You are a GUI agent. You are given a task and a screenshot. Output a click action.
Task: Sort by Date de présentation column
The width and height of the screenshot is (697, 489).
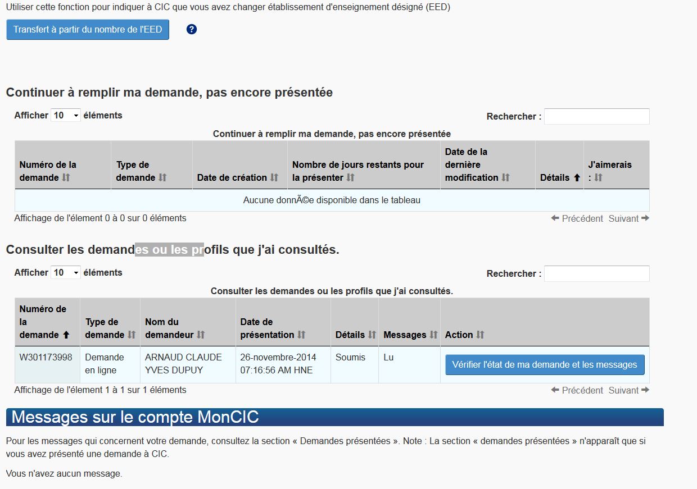click(x=283, y=322)
